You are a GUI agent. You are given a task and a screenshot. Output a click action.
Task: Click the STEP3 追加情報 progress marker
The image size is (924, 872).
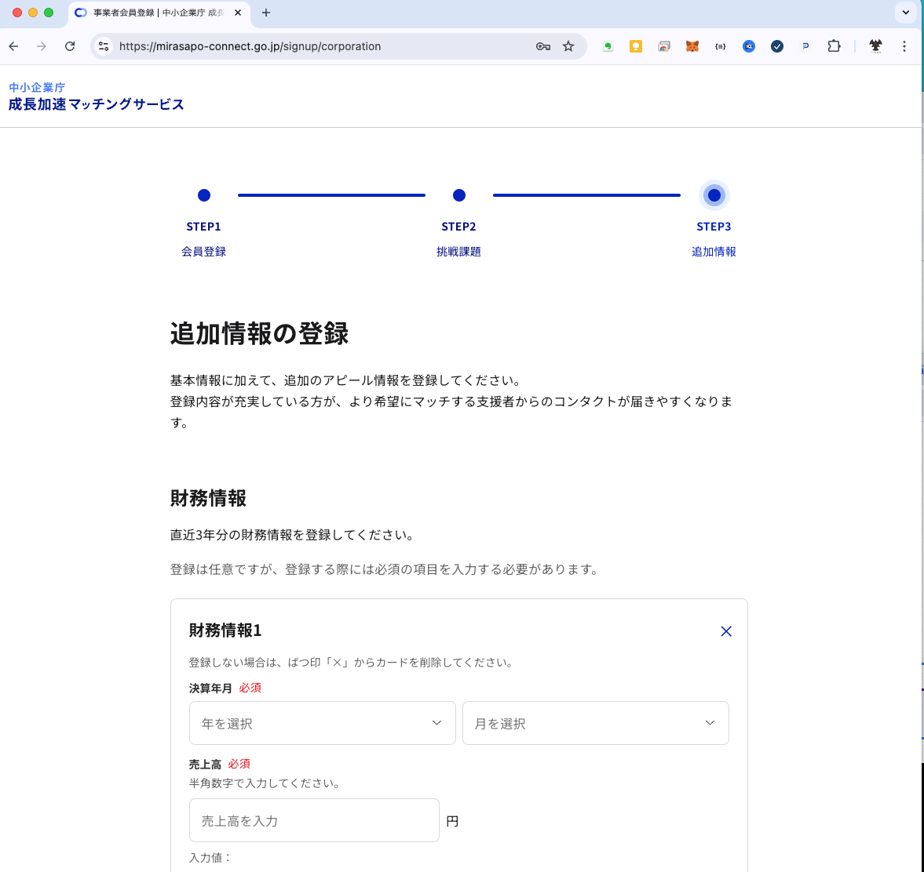714,195
